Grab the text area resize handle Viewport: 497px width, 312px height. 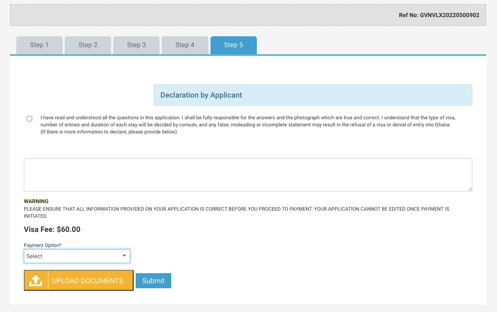click(470, 189)
